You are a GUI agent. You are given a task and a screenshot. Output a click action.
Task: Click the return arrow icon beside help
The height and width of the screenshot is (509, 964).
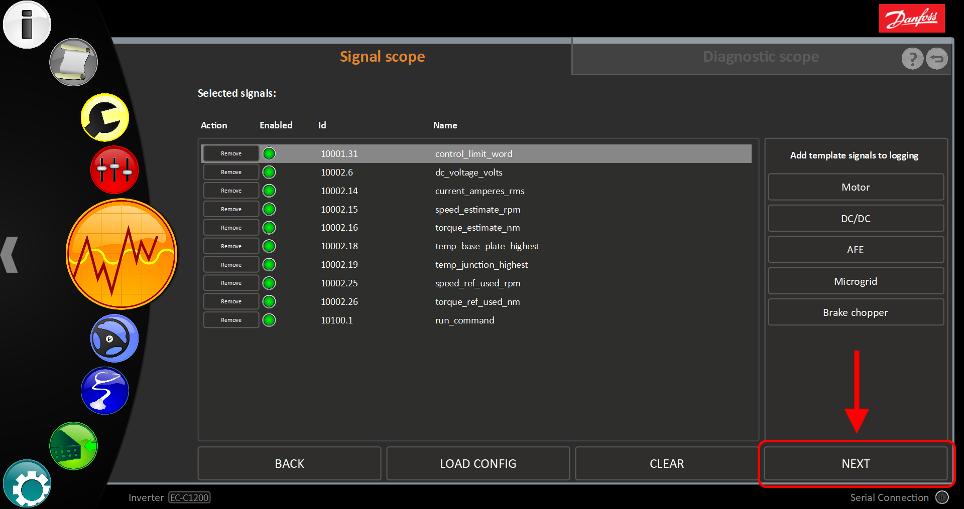(936, 59)
